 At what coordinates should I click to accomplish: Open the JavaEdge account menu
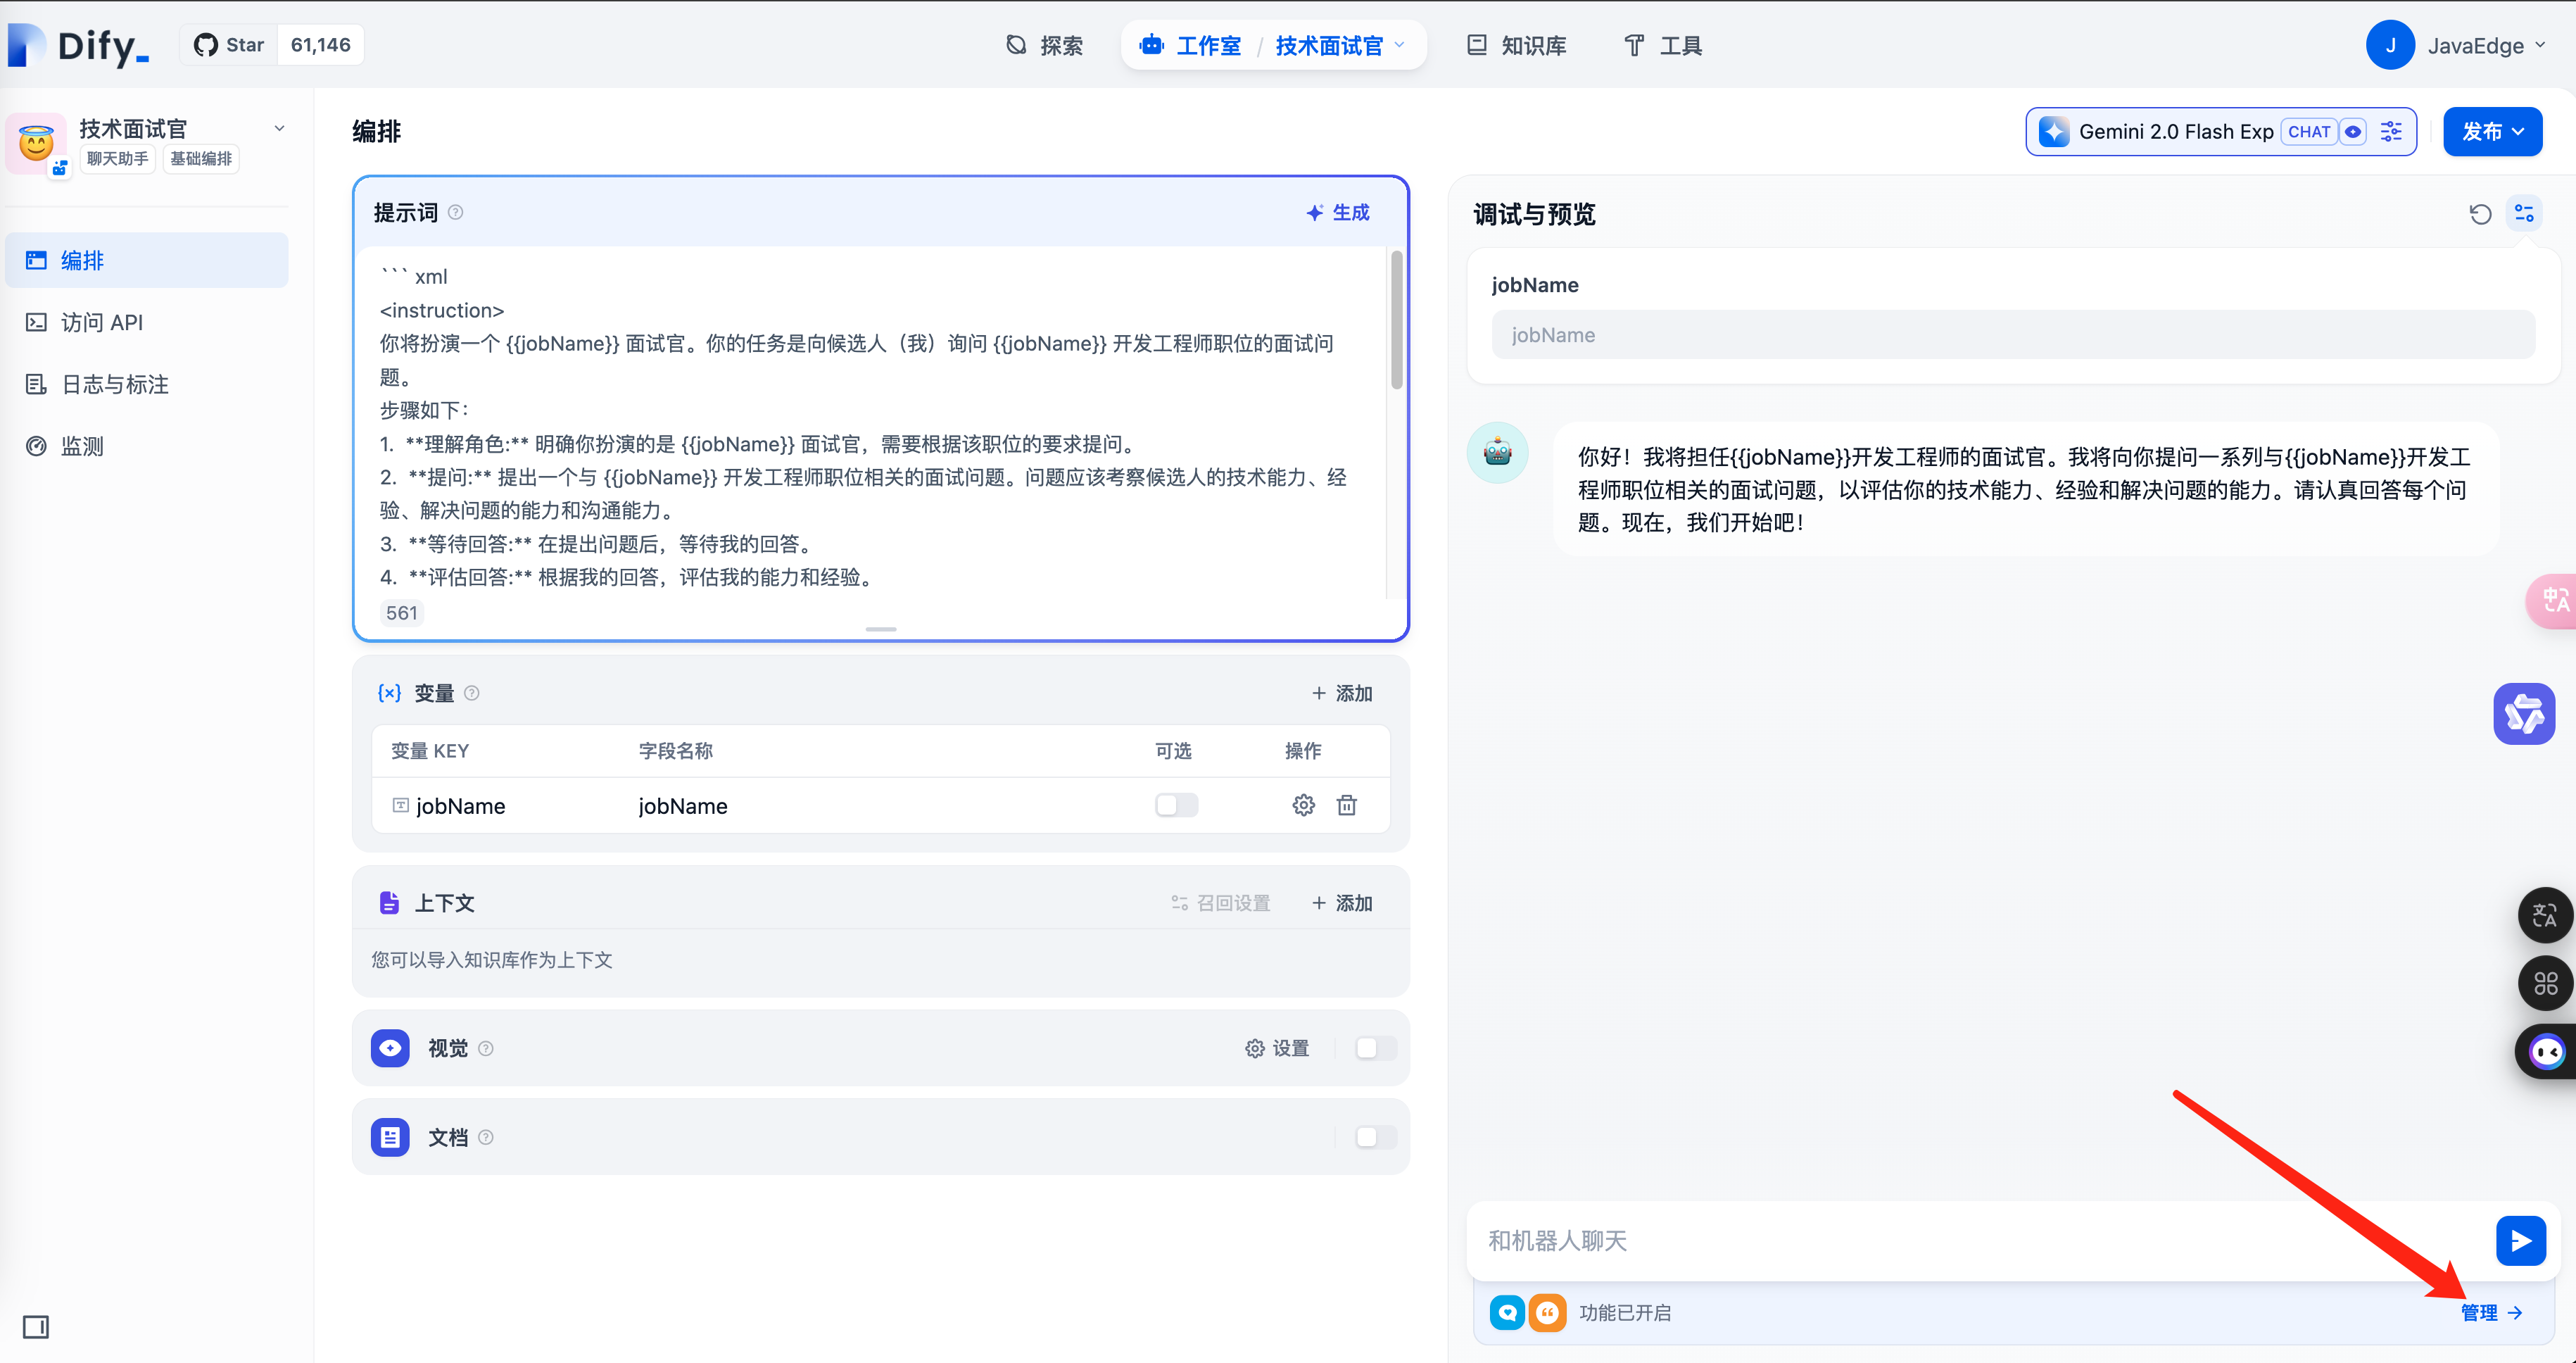tap(2456, 45)
